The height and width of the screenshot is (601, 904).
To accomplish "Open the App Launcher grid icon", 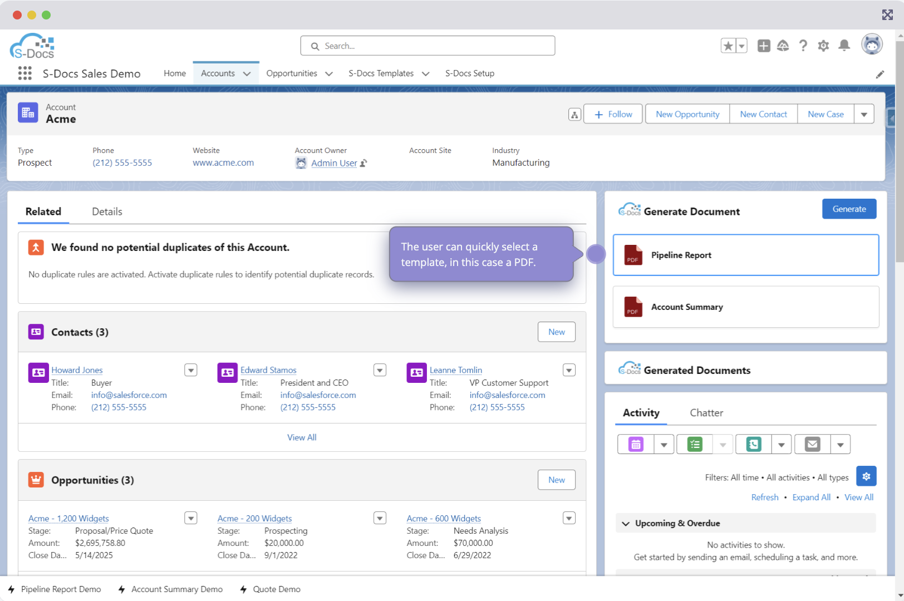I will (24, 73).
